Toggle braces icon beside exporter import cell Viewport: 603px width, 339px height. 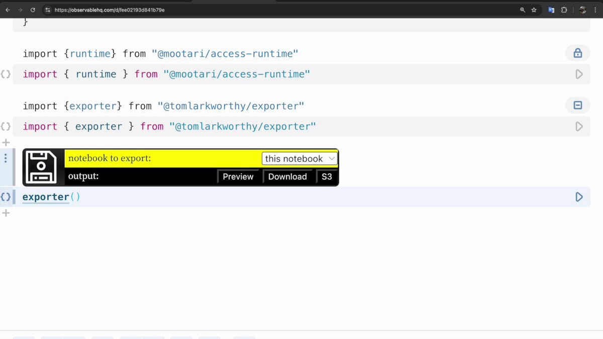point(6,127)
